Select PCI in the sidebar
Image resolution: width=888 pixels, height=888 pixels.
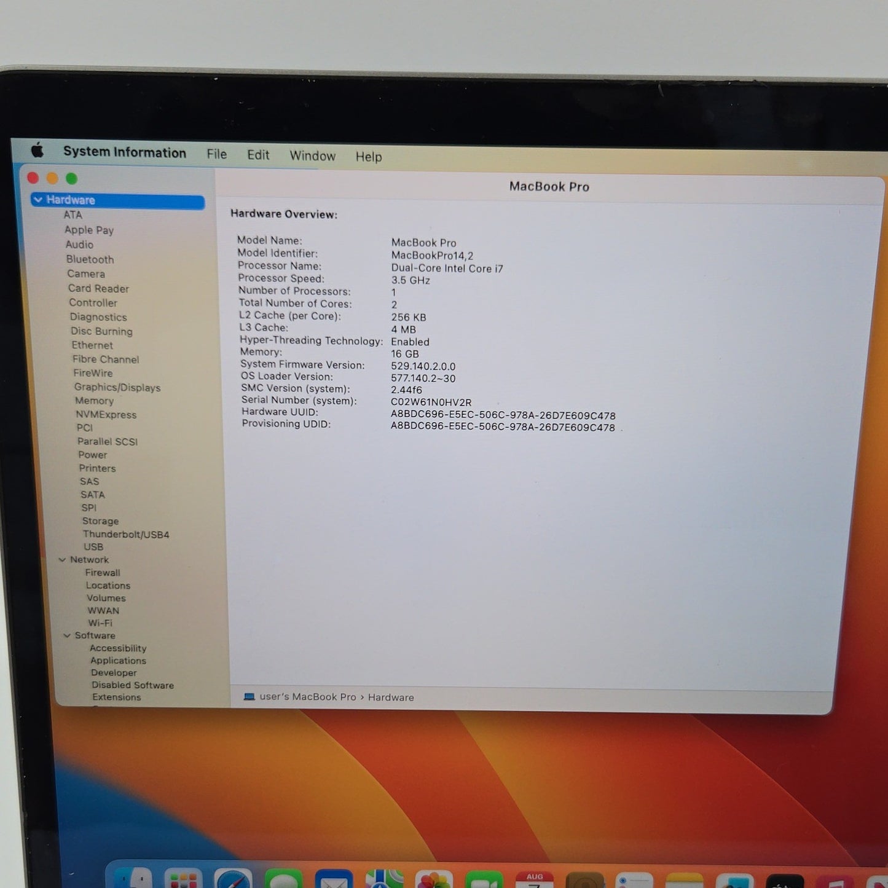[85, 428]
